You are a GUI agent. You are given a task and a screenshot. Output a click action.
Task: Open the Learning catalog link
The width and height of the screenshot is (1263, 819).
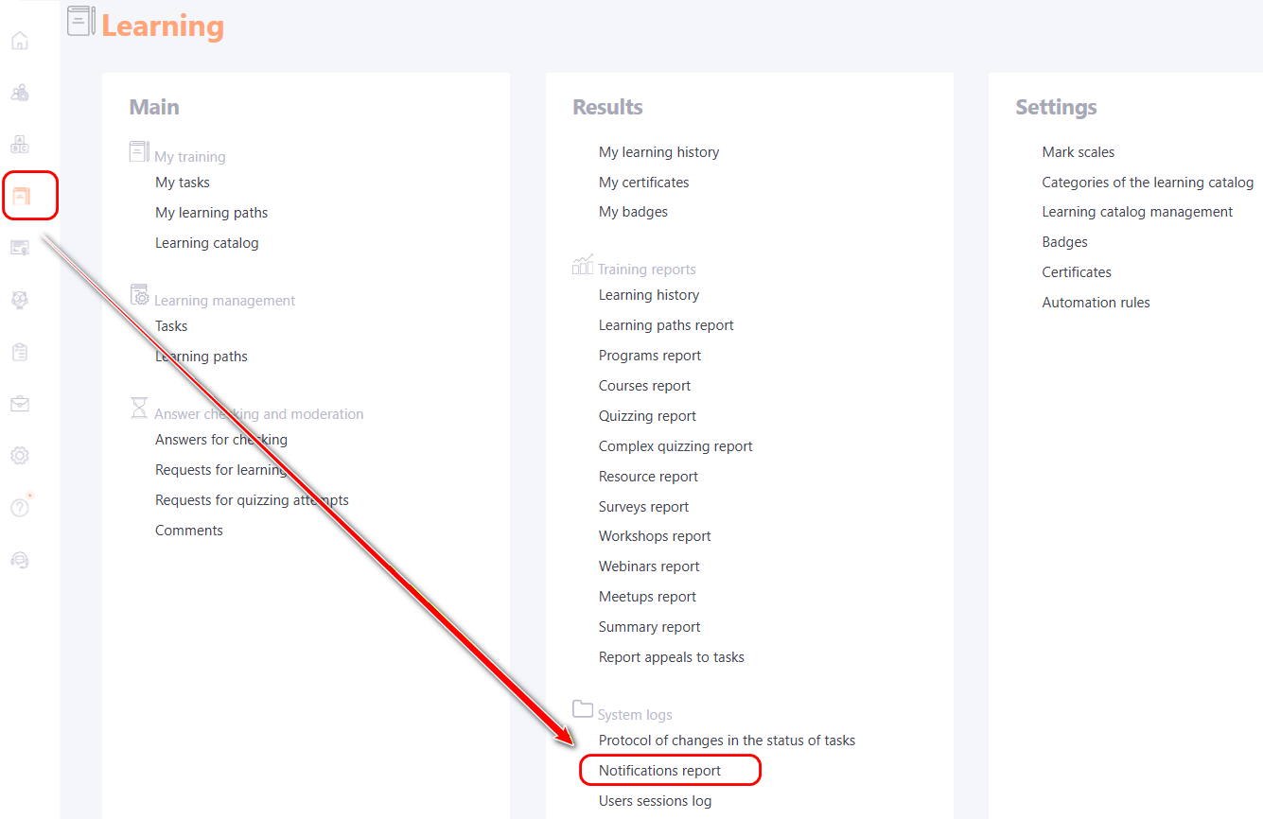click(206, 243)
